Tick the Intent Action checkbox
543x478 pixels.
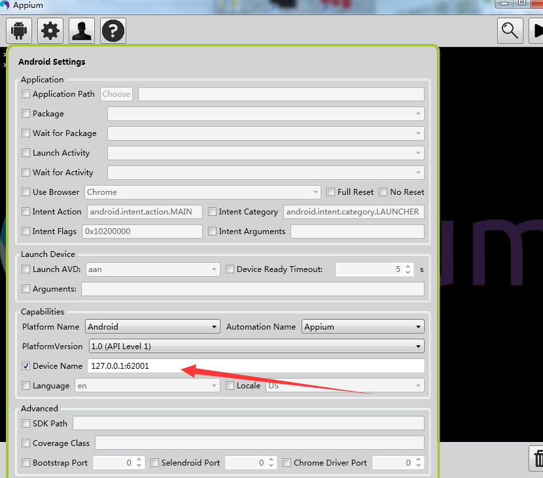coord(26,211)
